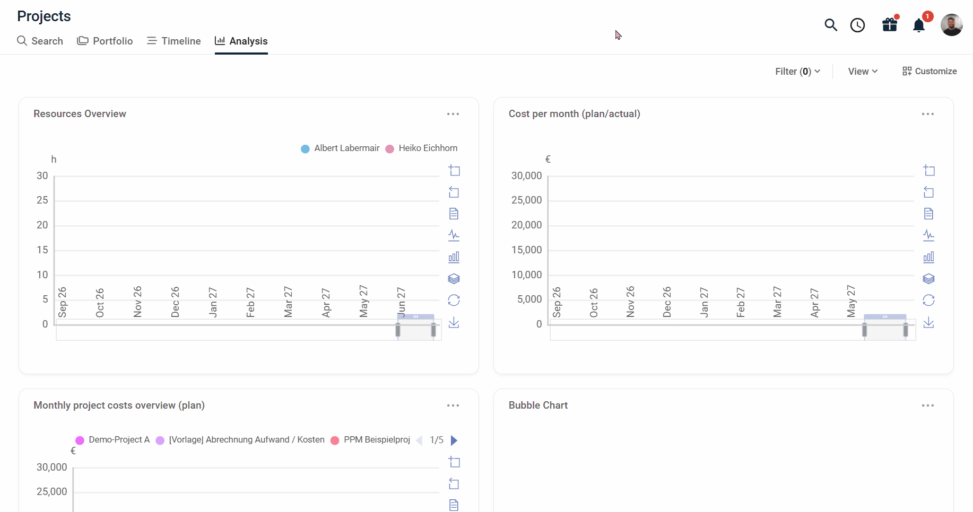The width and height of the screenshot is (973, 512).
Task: Toggle PPM Beispielproj legend series
Action: pos(370,440)
